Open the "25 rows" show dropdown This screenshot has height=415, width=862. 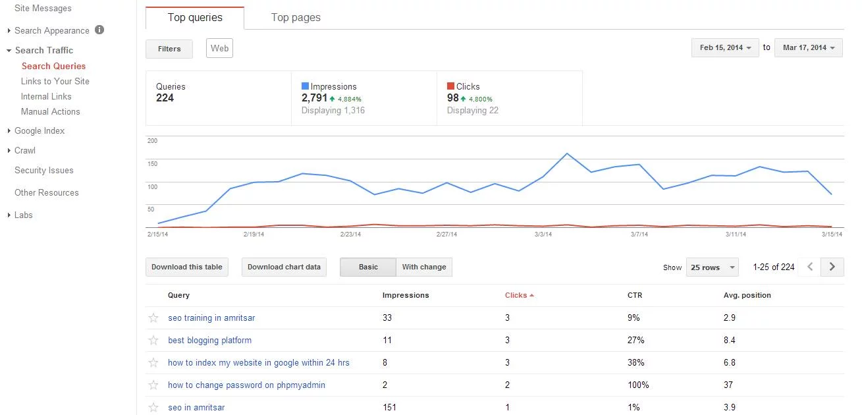pyautogui.click(x=712, y=267)
